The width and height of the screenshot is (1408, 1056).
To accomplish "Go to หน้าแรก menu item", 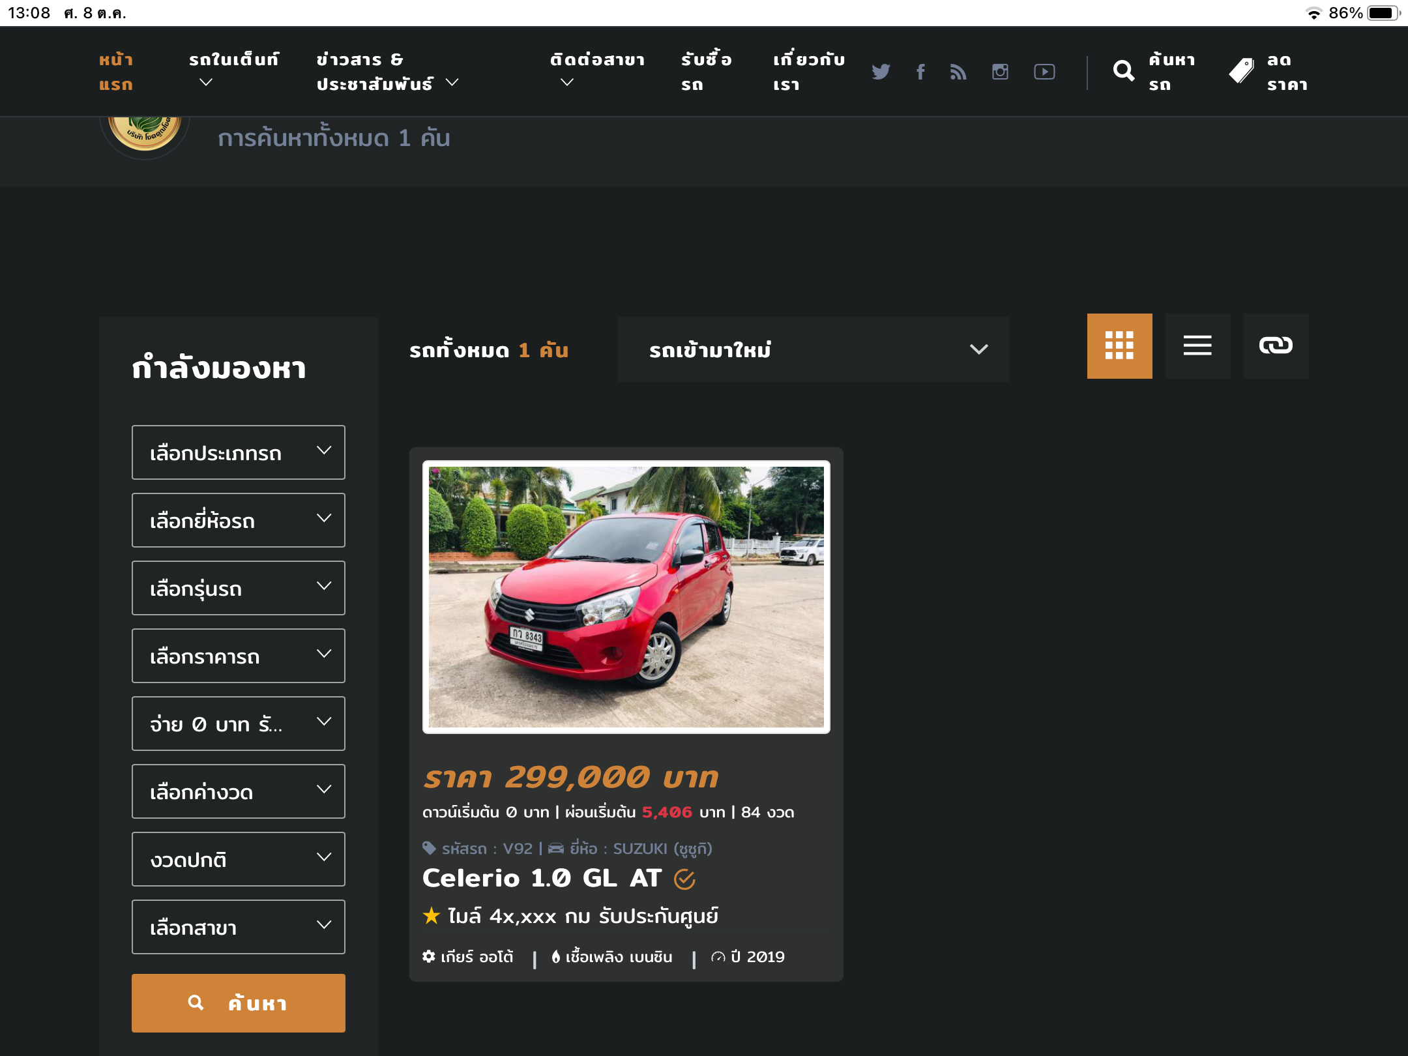I will click(116, 72).
